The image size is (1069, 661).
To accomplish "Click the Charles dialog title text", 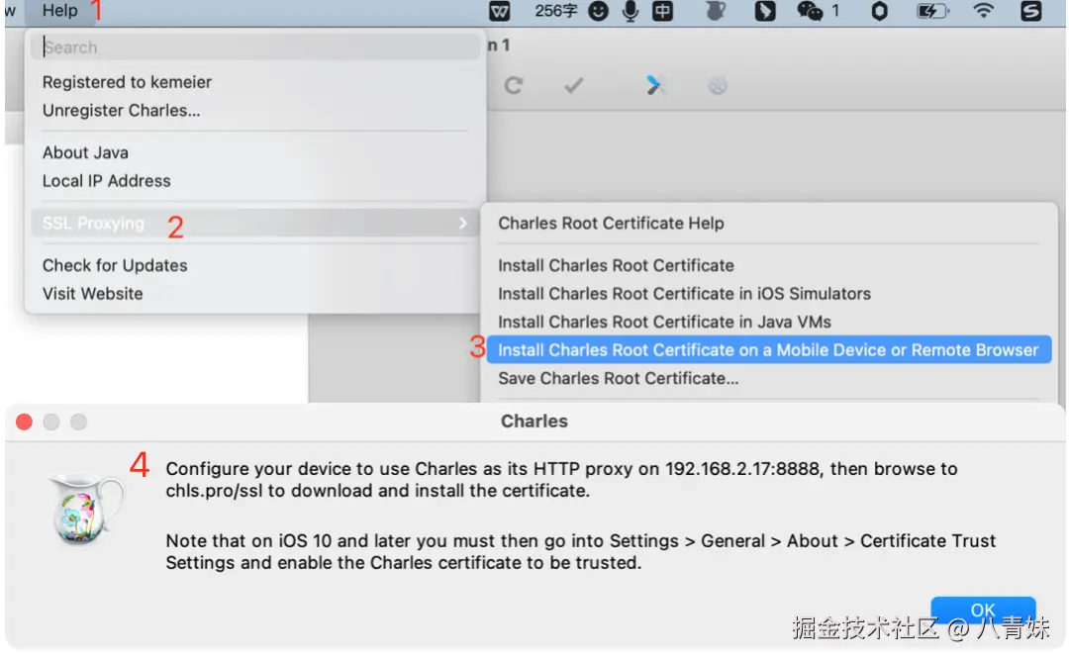I will [534, 422].
